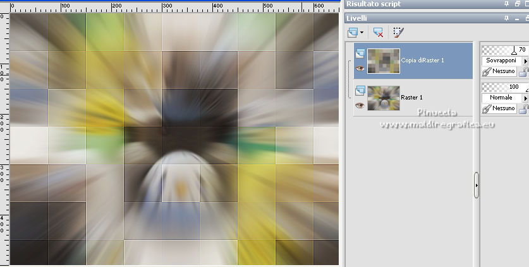Image resolution: width=529 pixels, height=267 pixels.
Task: Click the Edit Selection brush icon in Livelli
Action: click(x=398, y=33)
